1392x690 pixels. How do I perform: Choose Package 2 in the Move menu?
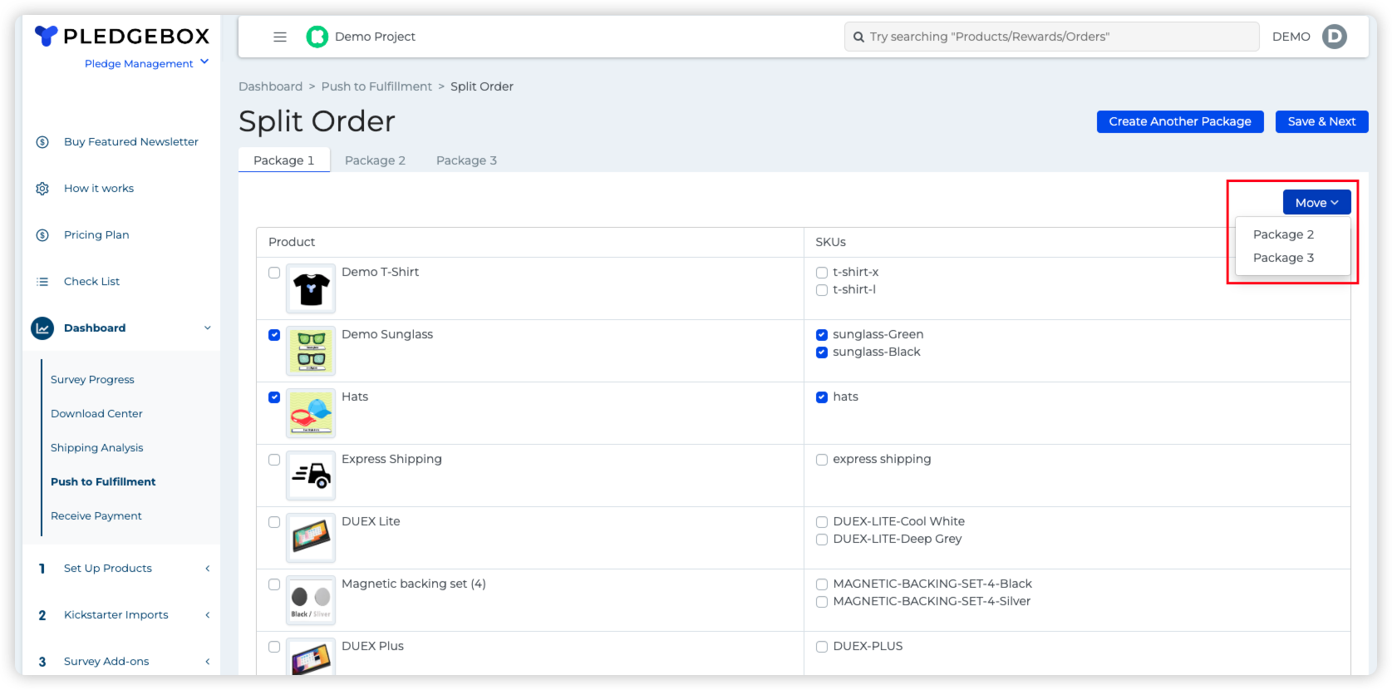click(x=1283, y=234)
